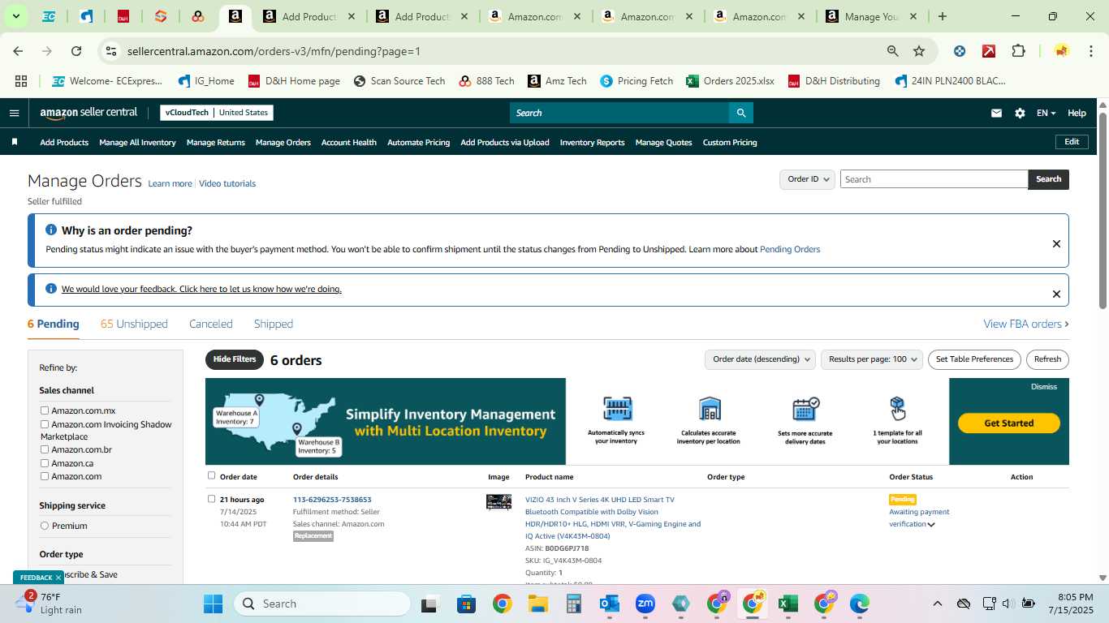The image size is (1109, 623).
Task: Open Microsoft Edge from taskbar
Action: pos(859,604)
